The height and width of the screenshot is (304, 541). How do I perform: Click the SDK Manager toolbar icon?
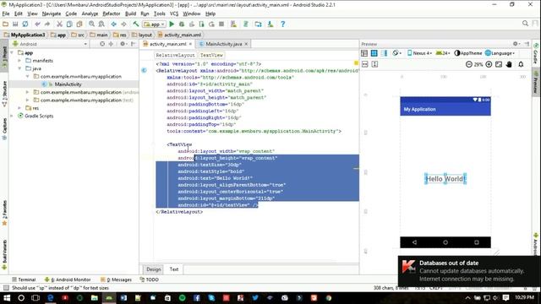pyautogui.click(x=270, y=24)
